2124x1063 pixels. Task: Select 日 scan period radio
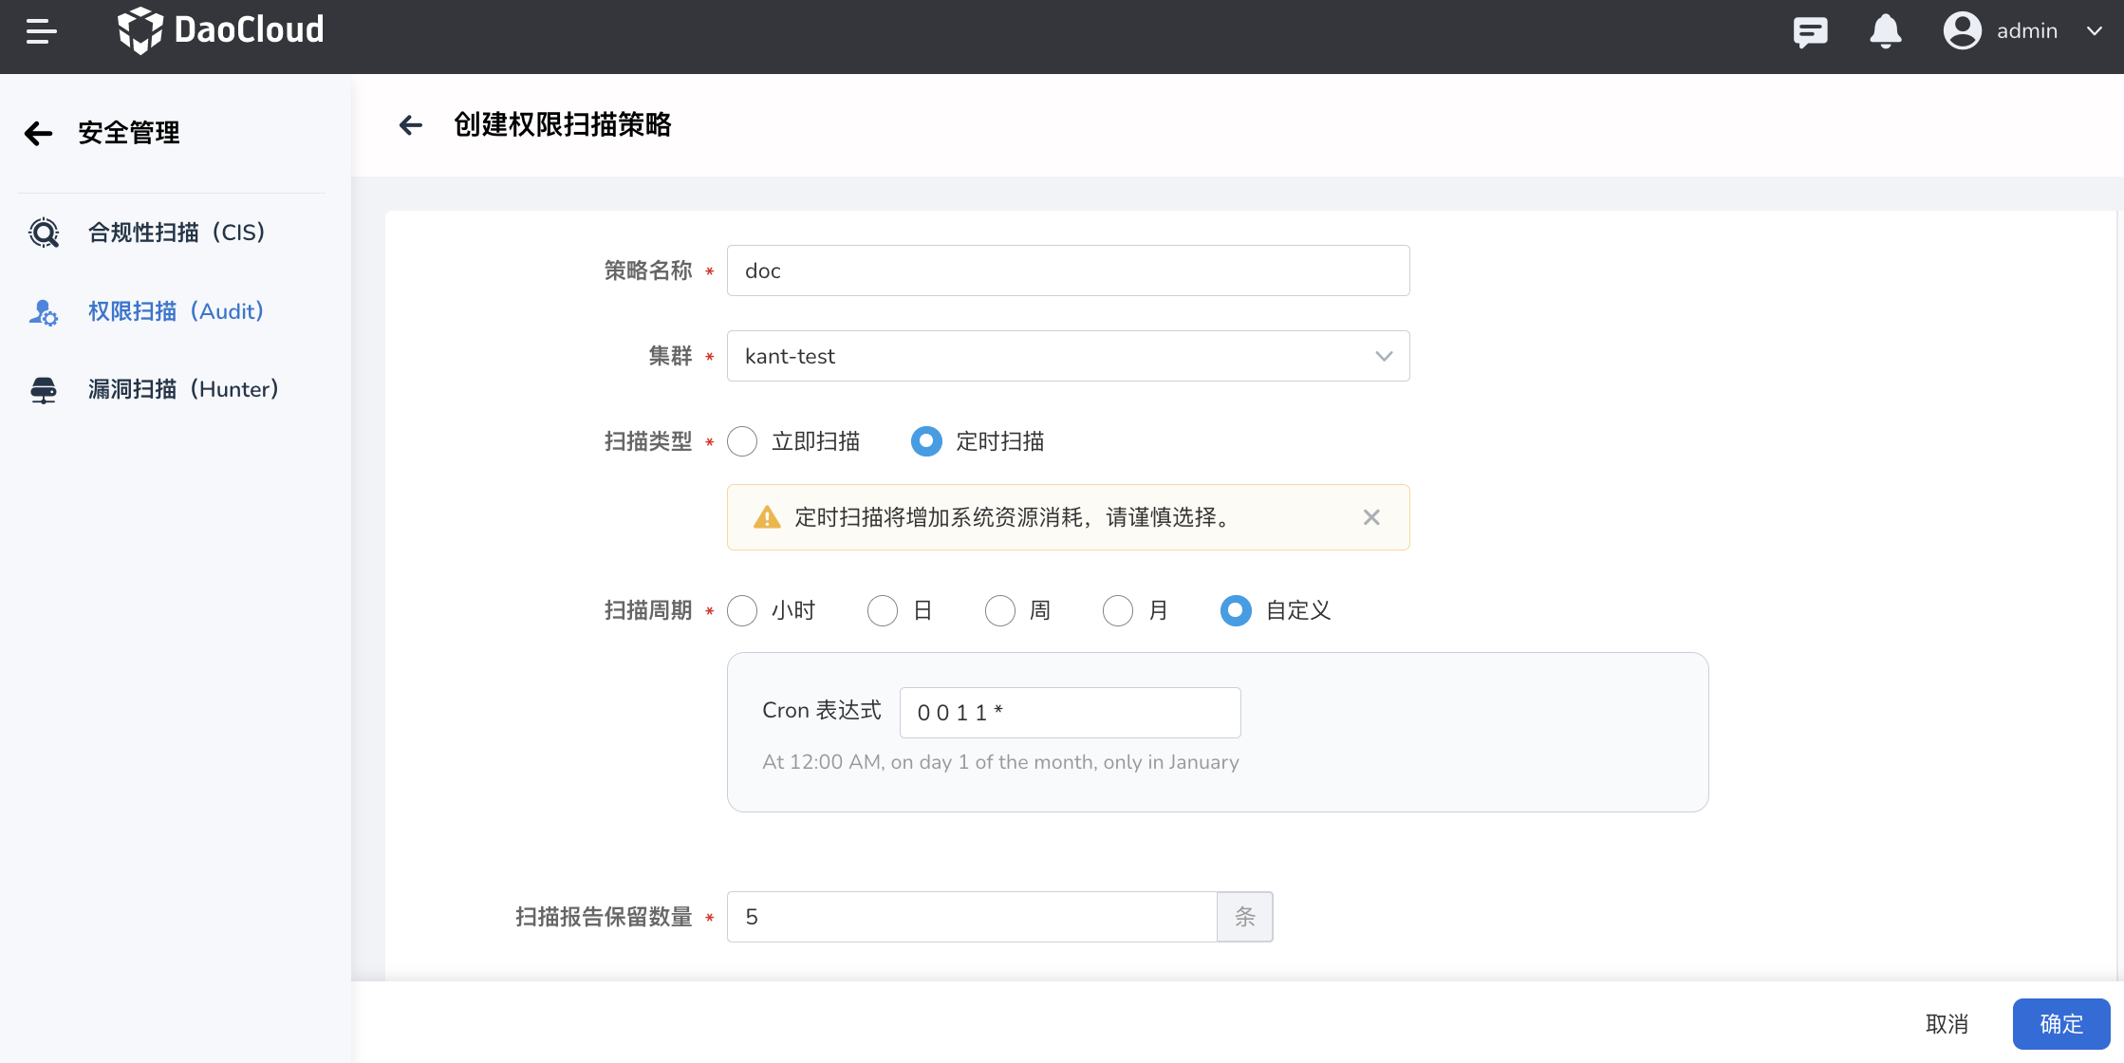click(883, 610)
